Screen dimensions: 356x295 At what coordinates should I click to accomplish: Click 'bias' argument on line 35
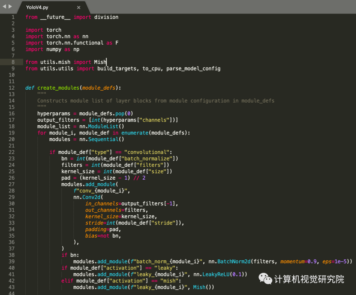point(91,236)
